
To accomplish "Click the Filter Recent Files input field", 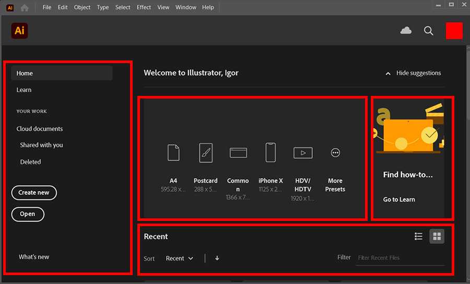I will [x=399, y=258].
